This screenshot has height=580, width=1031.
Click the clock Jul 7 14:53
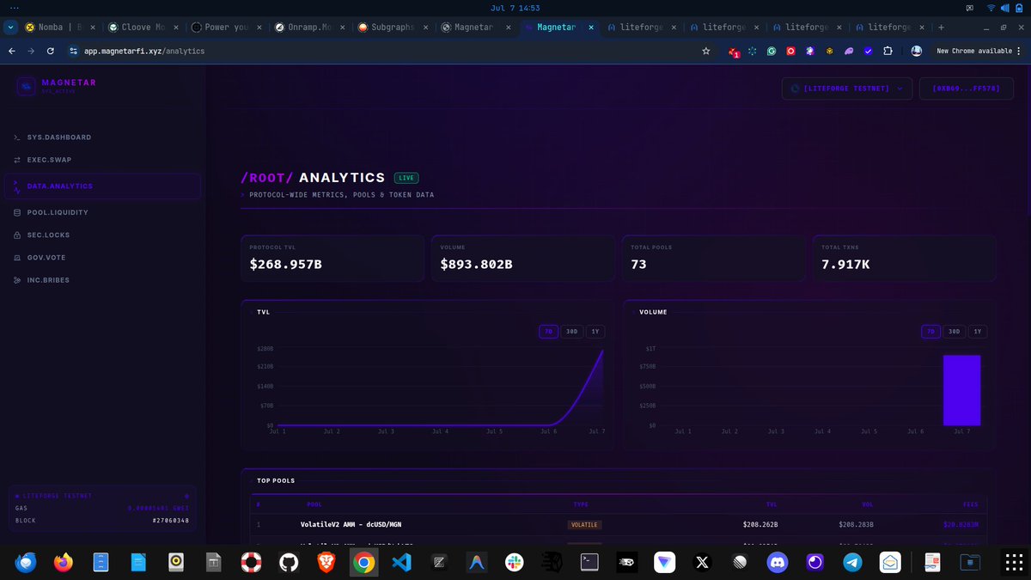(x=515, y=8)
